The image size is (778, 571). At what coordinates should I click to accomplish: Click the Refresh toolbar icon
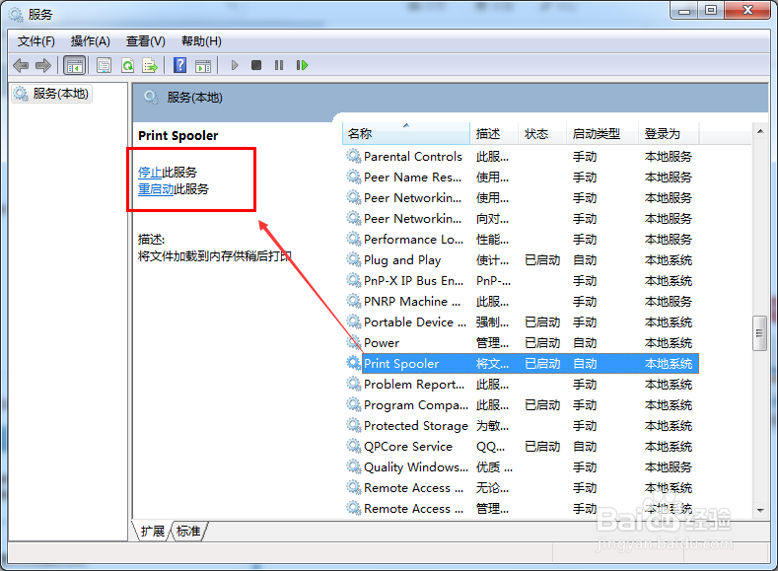127,65
